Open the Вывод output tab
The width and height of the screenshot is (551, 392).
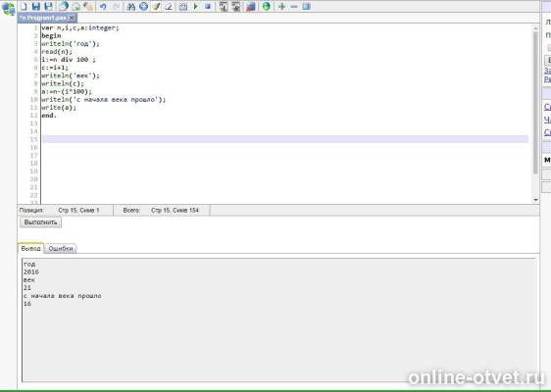(30, 248)
